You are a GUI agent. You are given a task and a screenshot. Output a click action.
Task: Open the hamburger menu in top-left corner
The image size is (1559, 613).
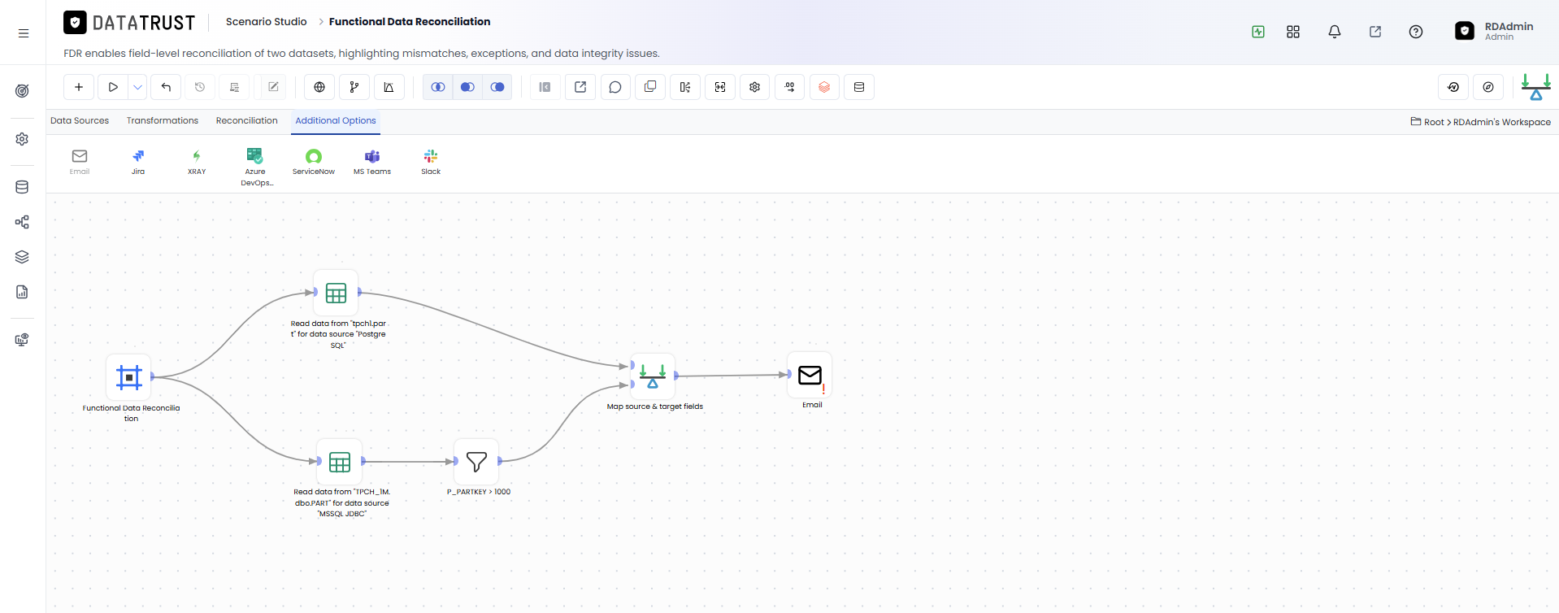point(24,33)
